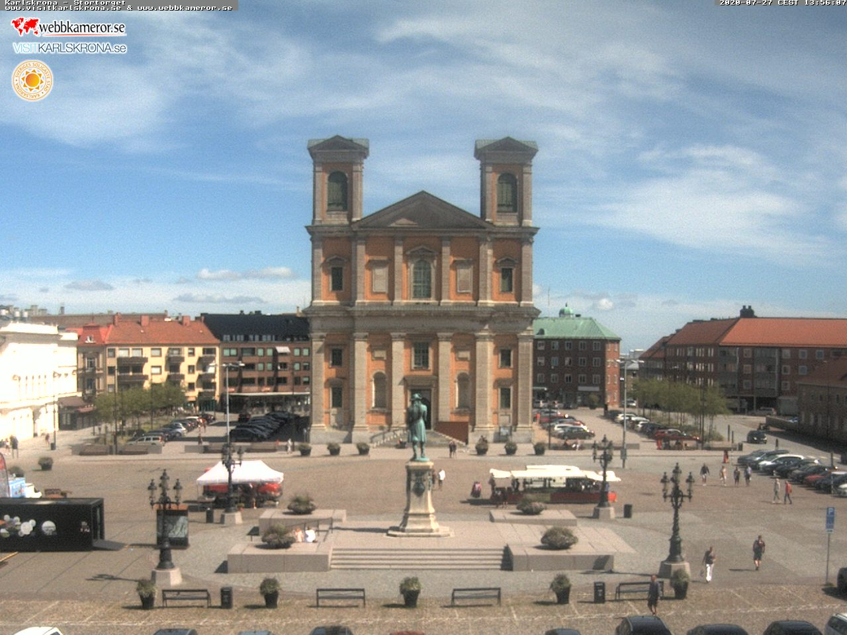Select the 'Karlskrona - Stortorget' caption text
This screenshot has height=635, width=847.
coord(65,3)
